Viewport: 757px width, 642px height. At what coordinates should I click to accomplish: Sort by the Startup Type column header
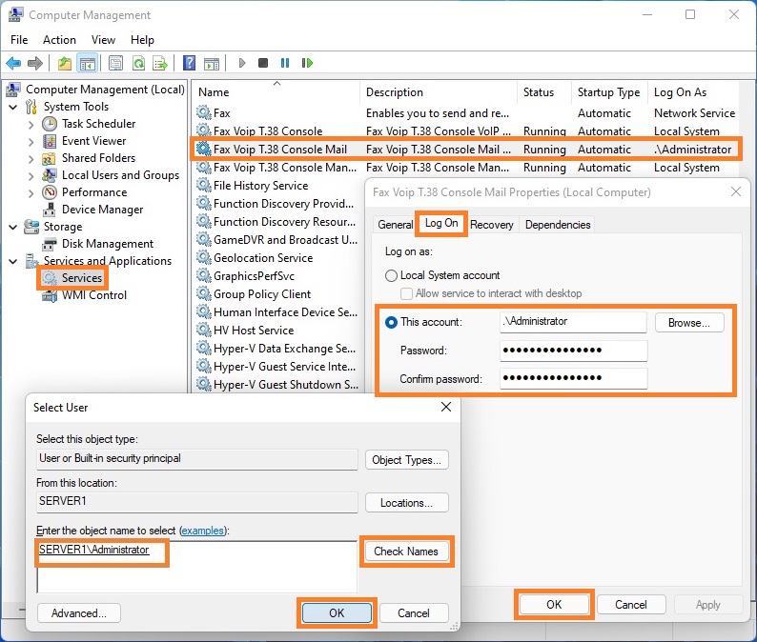point(608,92)
